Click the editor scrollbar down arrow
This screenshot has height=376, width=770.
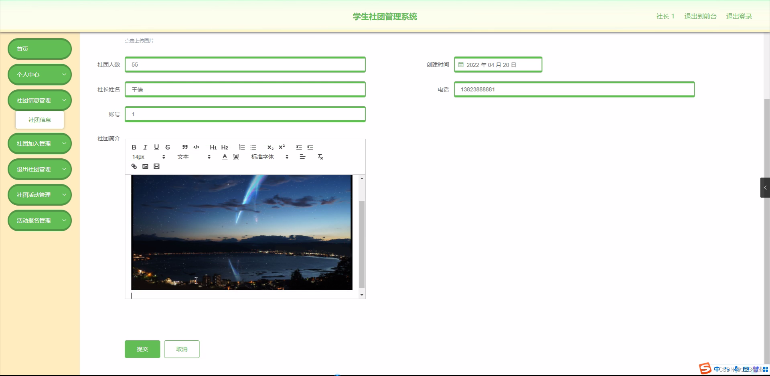tap(362, 295)
